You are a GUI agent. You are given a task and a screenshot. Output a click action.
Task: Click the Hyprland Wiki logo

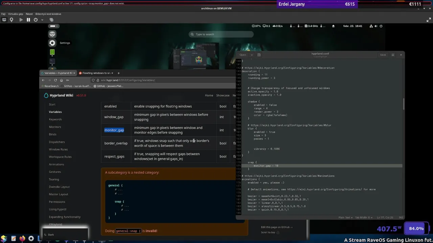[59, 95]
